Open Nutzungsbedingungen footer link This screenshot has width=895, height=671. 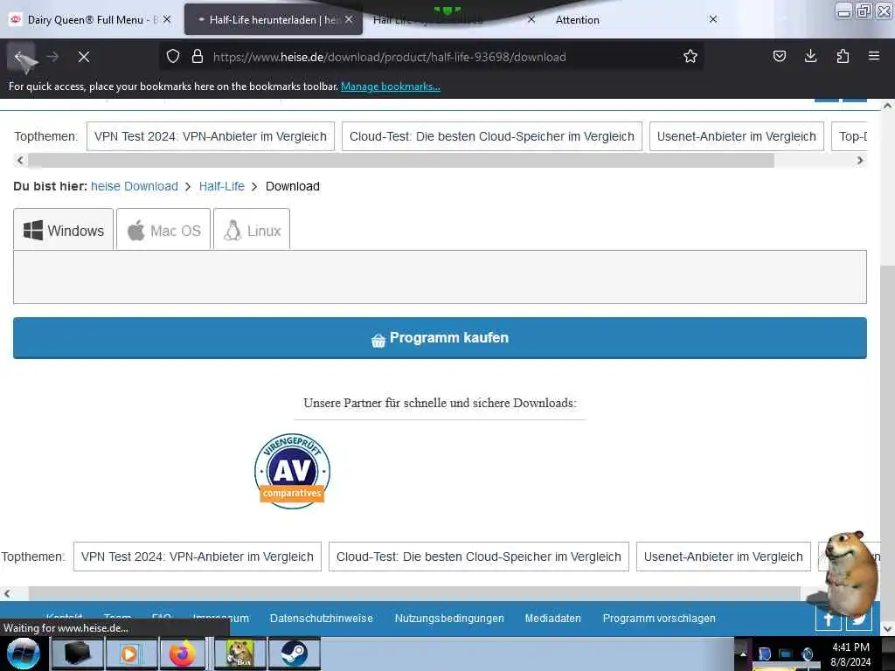[449, 619]
